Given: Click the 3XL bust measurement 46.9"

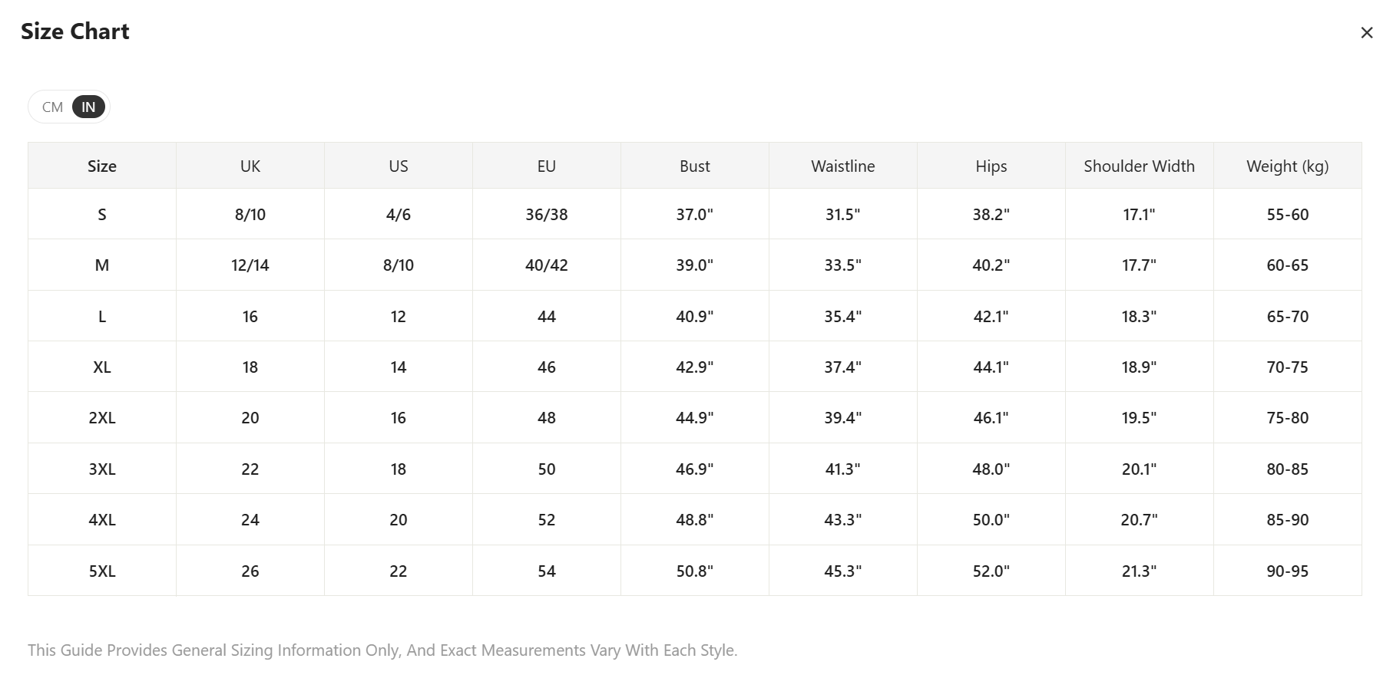Looking at the screenshot, I should pyautogui.click(x=695, y=469).
